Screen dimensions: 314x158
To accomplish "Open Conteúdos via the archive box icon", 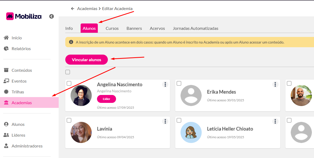I will [x=6, y=70].
